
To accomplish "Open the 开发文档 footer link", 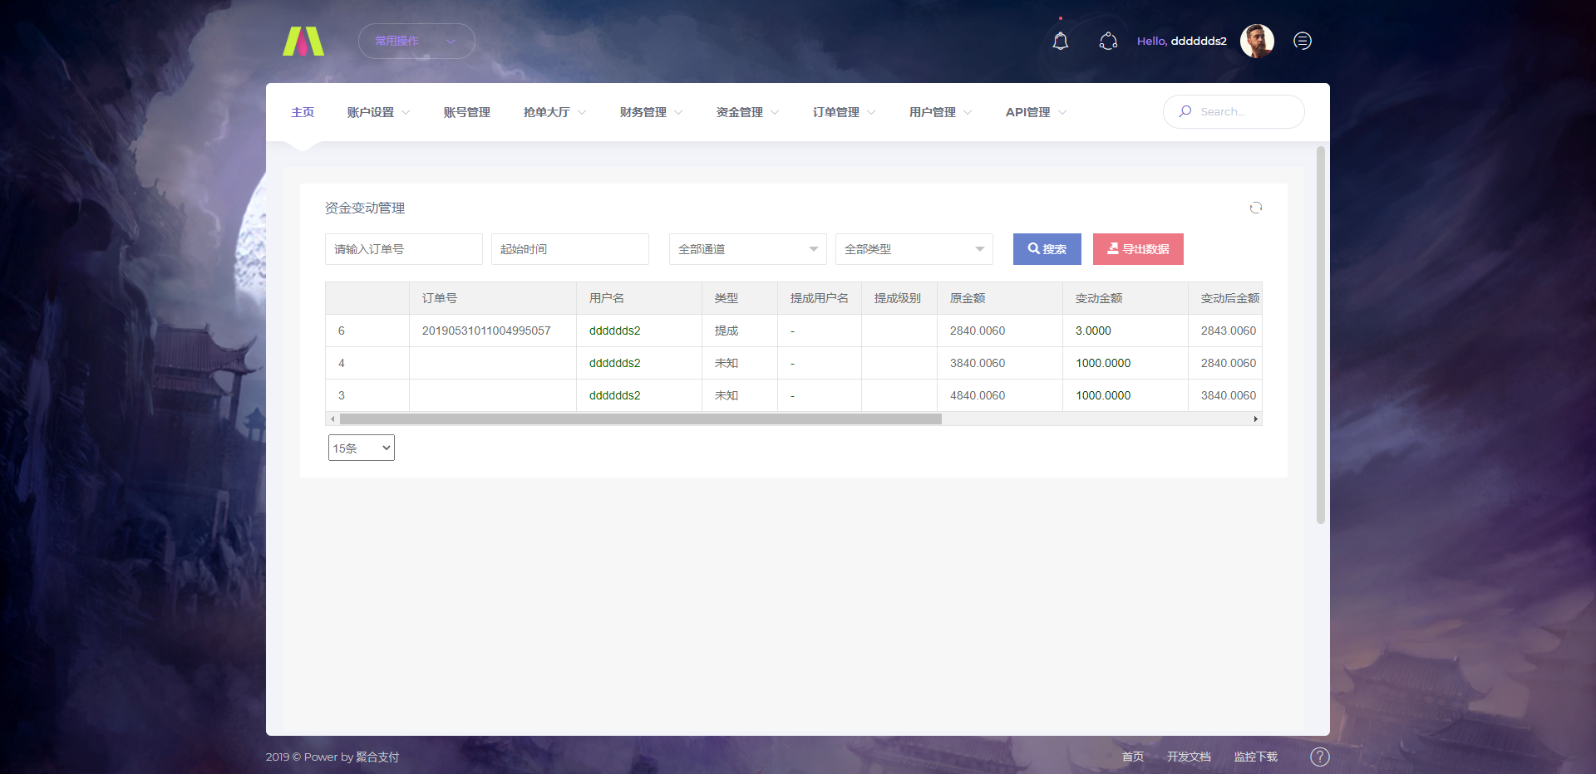I will point(1189,757).
